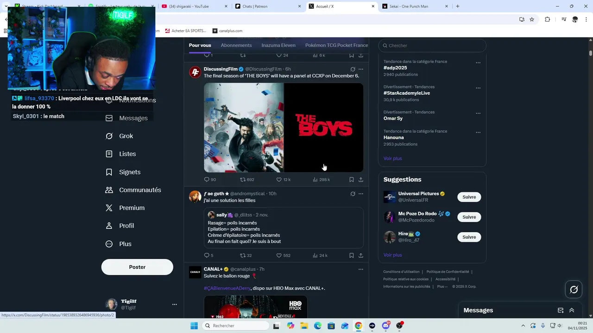Image resolution: width=593 pixels, height=333 pixels.
Task: View stats showing 298 k views
Action: [321, 179]
